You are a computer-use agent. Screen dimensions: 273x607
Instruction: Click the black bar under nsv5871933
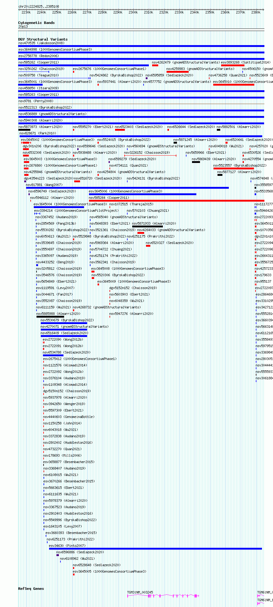click(148, 226)
